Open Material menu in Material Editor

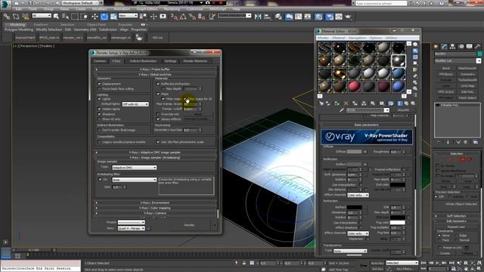[338, 38]
